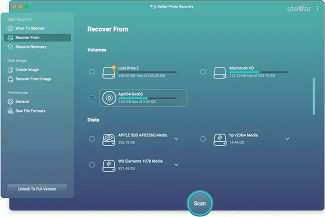
Task: Check the Macintosh HD checkbox
Action: tap(203, 71)
